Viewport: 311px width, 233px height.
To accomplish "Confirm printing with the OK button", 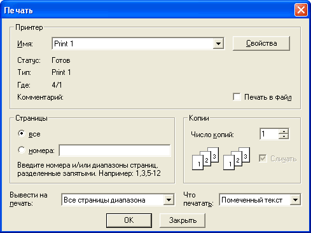I will (129, 220).
